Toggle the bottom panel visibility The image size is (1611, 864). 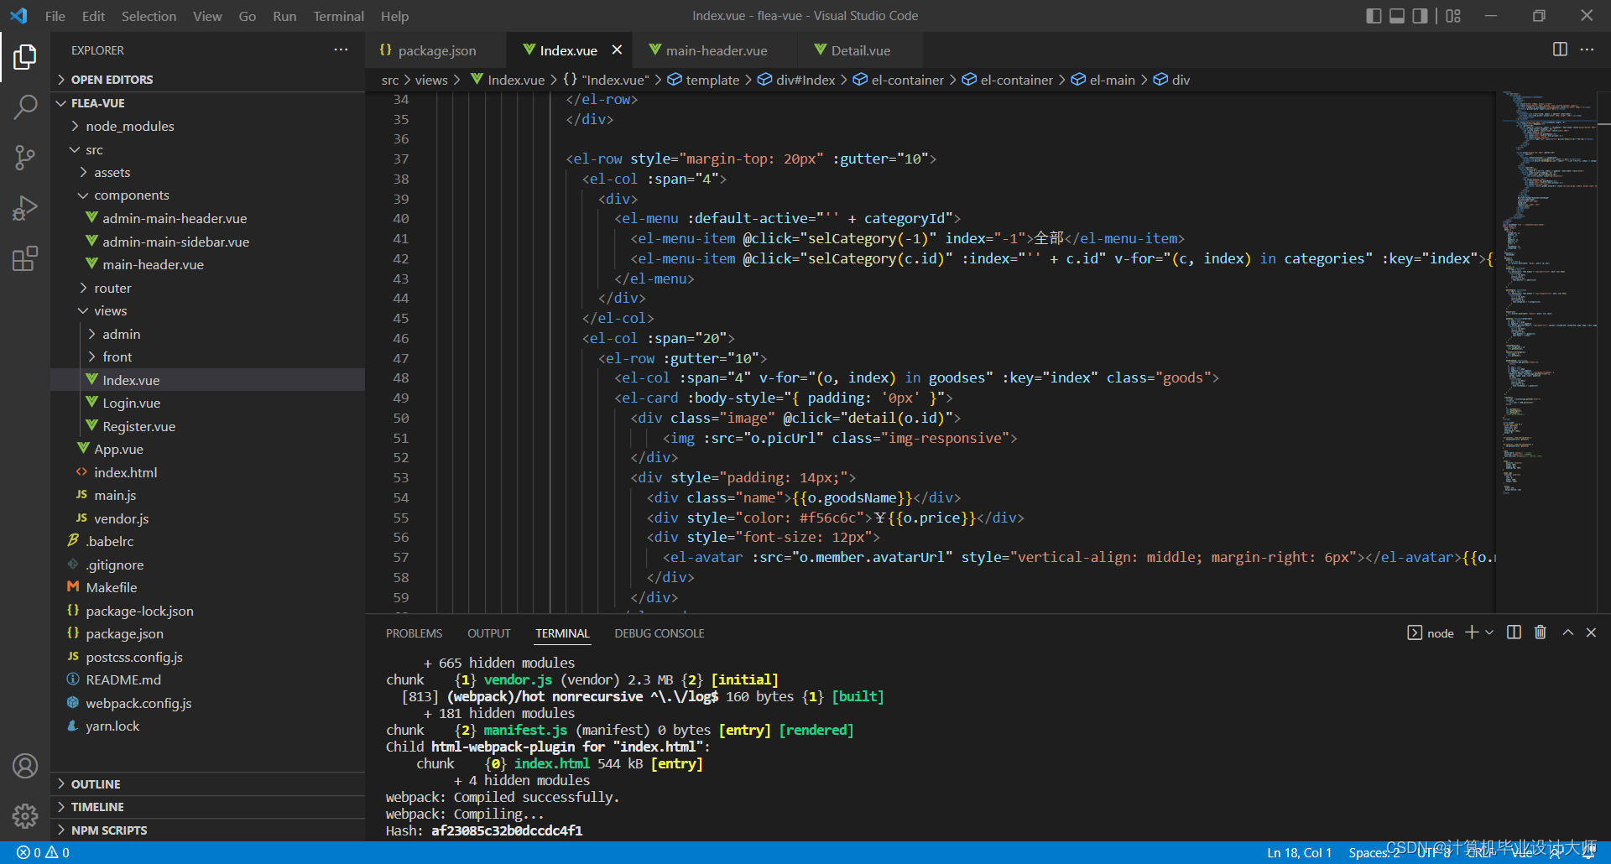point(1397,16)
